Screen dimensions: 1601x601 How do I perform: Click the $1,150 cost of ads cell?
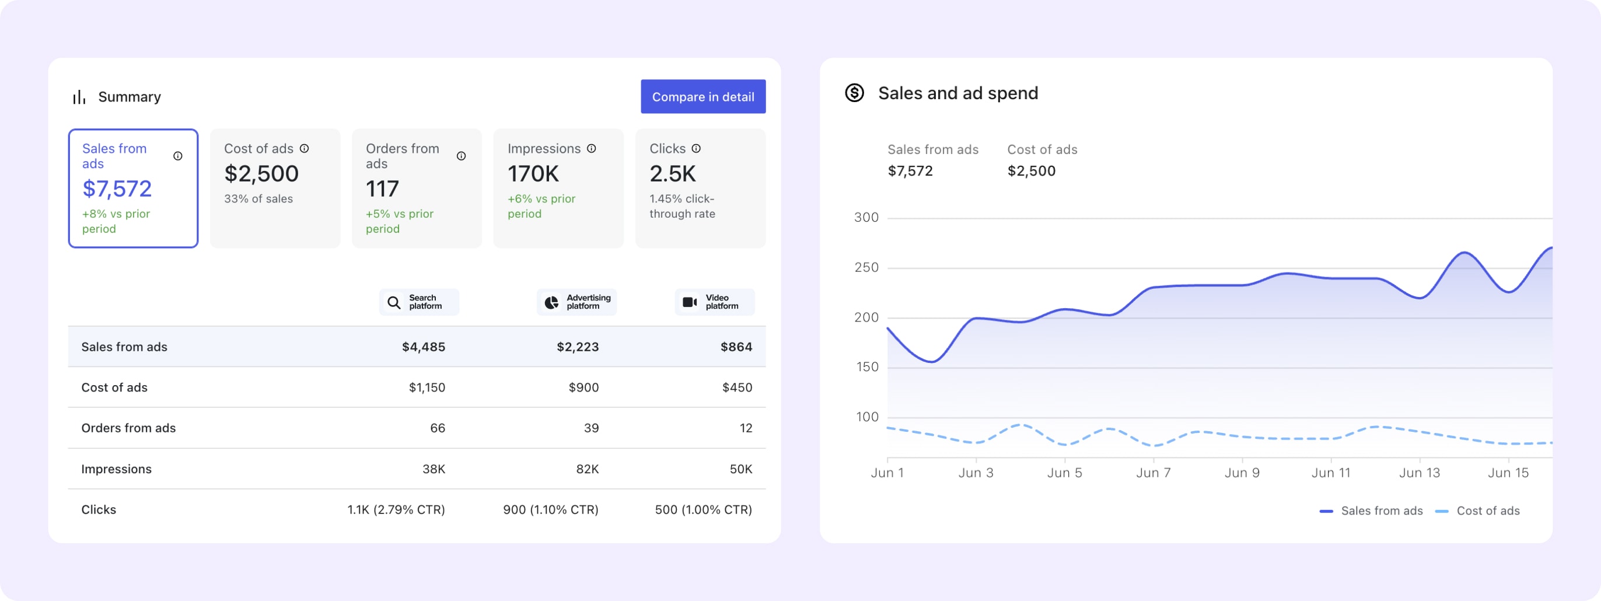point(427,388)
